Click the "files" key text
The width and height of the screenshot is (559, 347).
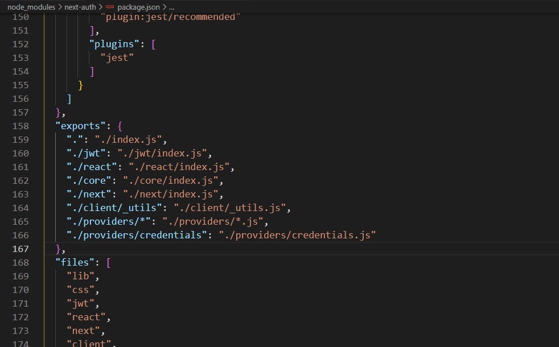(x=75, y=263)
